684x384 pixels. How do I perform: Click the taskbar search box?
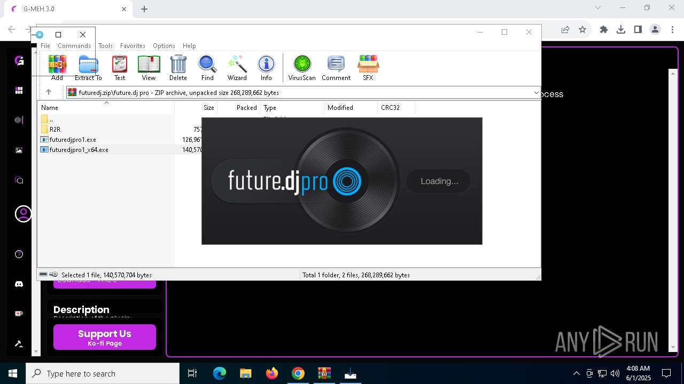pos(103,373)
